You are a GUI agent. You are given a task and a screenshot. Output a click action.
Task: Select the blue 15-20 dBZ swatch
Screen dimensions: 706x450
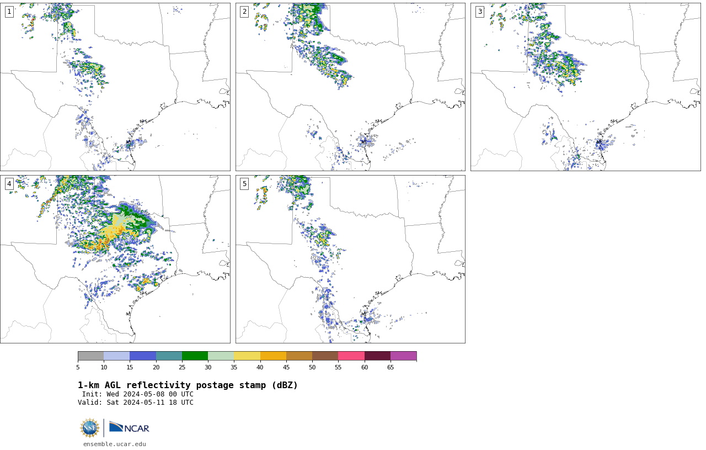[x=143, y=356]
